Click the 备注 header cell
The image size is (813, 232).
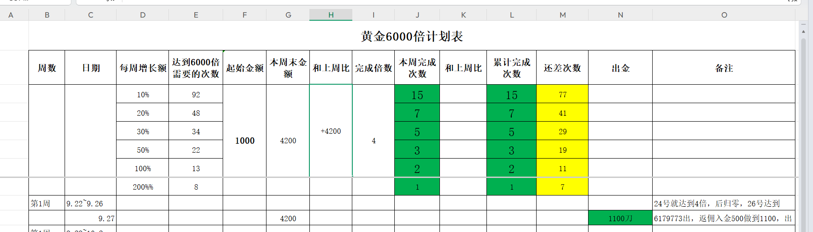click(724, 68)
